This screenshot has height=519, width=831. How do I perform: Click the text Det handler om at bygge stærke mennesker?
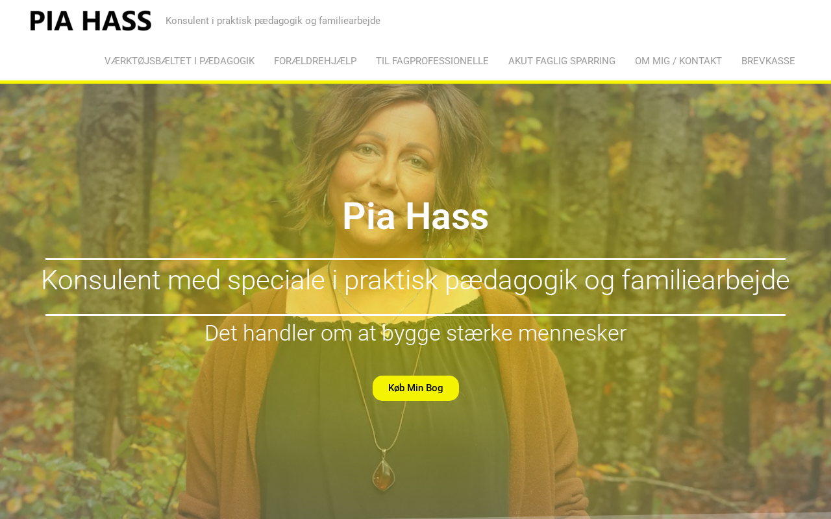coord(415,333)
